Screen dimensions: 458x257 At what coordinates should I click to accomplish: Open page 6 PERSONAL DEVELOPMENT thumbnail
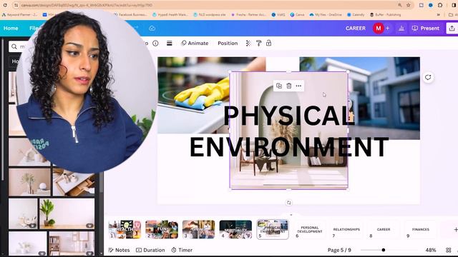tap(310, 230)
